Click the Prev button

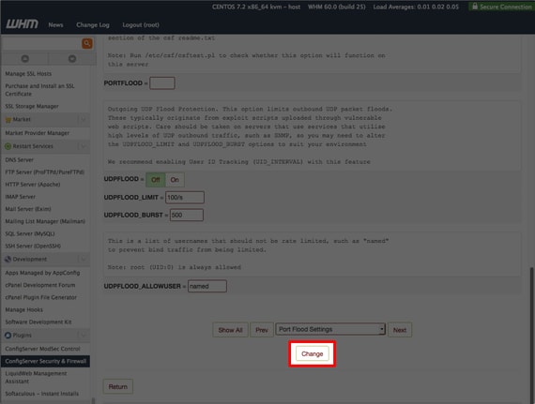262,330
